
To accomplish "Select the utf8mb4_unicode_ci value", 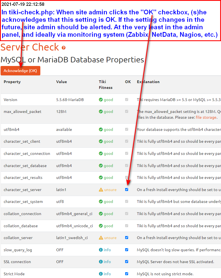I will pos(75,226).
